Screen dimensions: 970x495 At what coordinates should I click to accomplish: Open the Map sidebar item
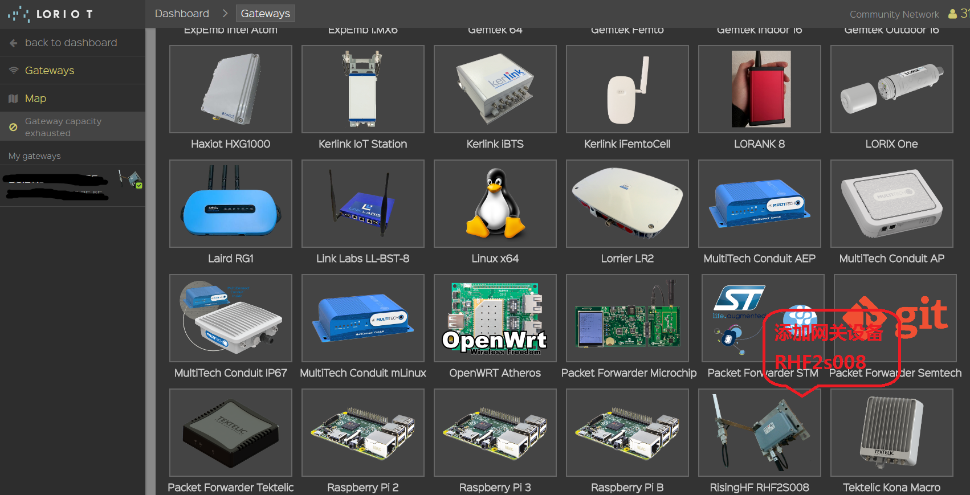point(72,99)
